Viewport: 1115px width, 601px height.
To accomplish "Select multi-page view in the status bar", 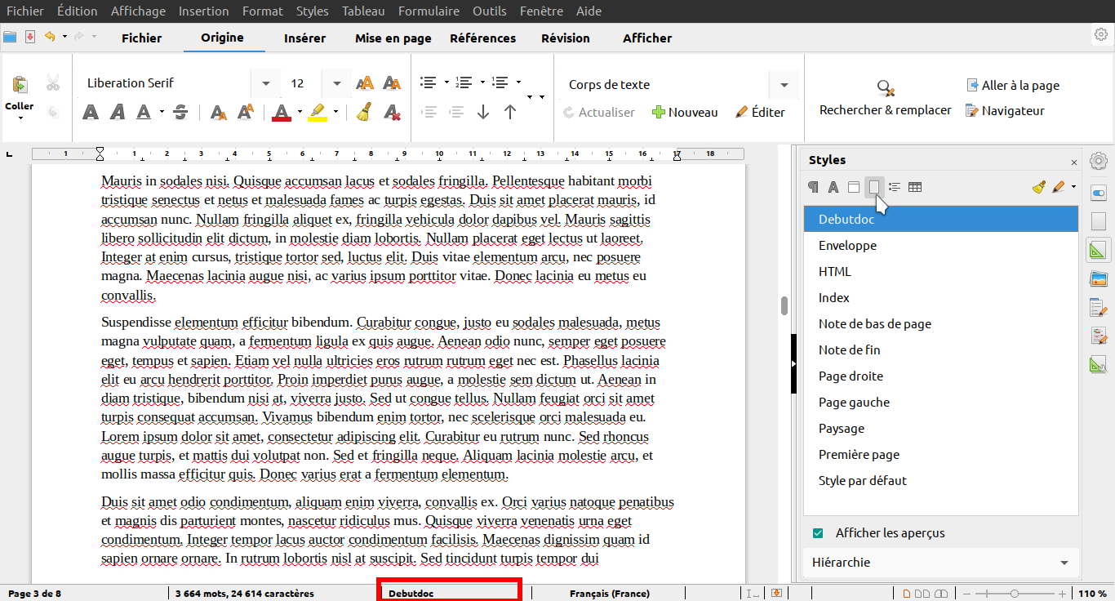I will coord(922,593).
